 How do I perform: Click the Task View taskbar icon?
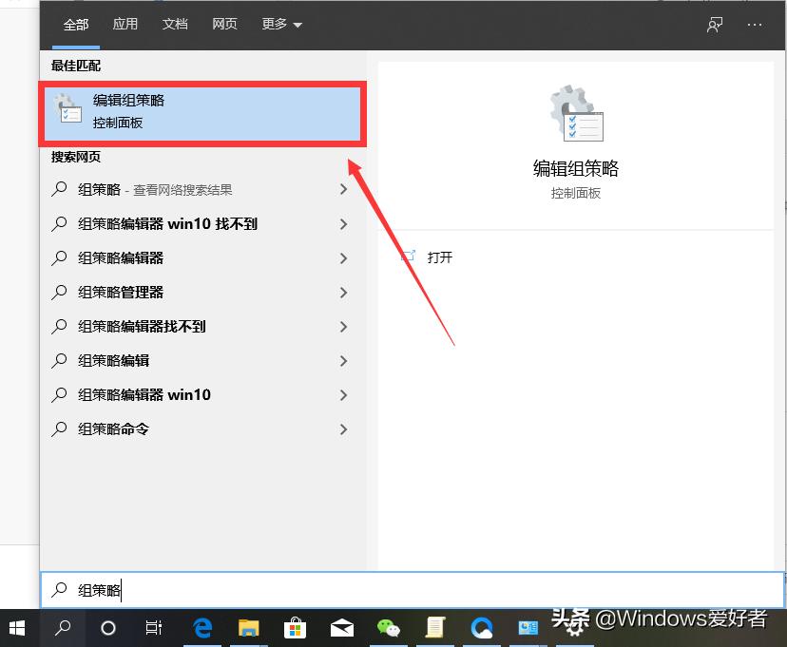coord(155,628)
